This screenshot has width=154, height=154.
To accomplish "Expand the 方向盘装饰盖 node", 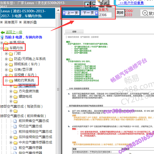I will [11, 91].
